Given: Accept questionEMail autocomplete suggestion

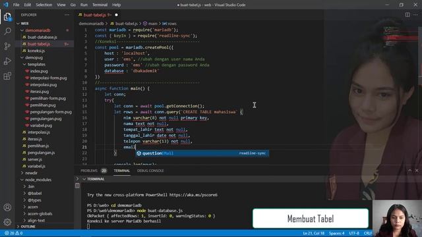Looking at the screenshot, I should [x=202, y=153].
